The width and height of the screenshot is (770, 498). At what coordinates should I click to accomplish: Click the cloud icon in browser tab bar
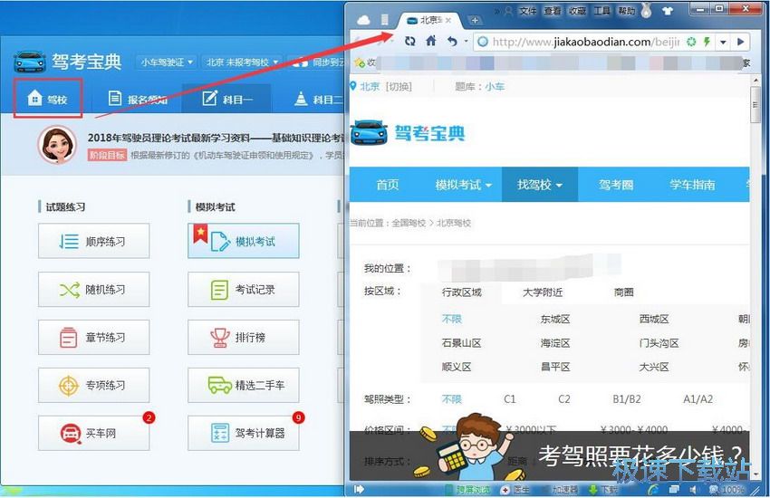coord(363,20)
